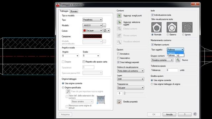This screenshot has height=119, width=212.
Task: Open the Tipo oggetto Polilinea dropdown
Action: click(x=175, y=50)
